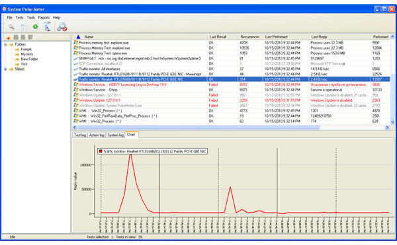Select the Windows Service Dhcp row

point(232,90)
